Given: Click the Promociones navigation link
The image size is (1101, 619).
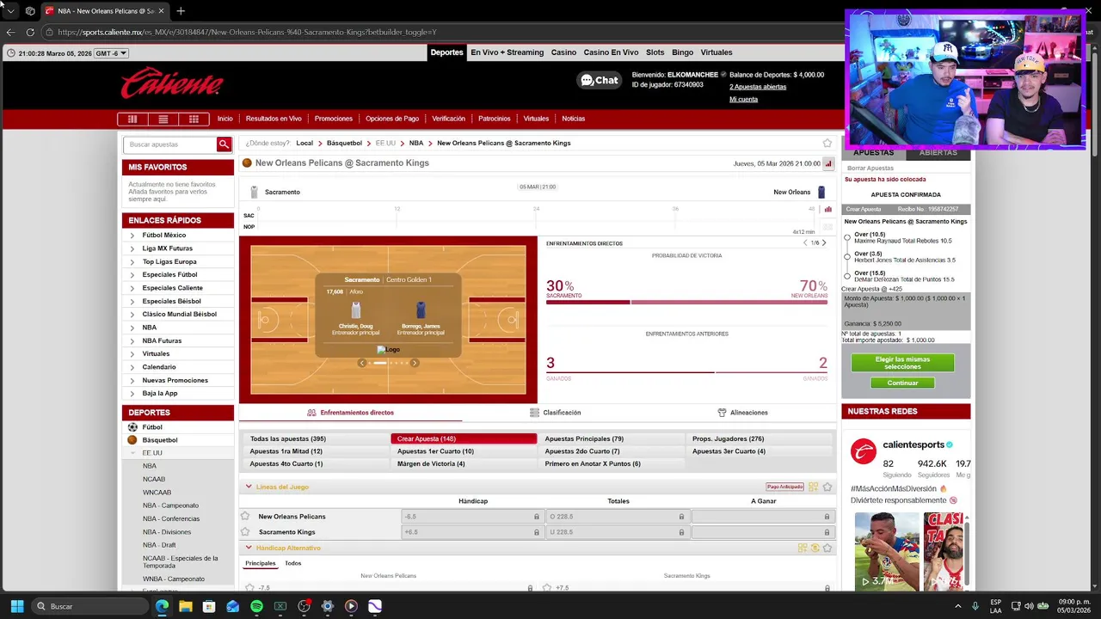Looking at the screenshot, I should (333, 119).
